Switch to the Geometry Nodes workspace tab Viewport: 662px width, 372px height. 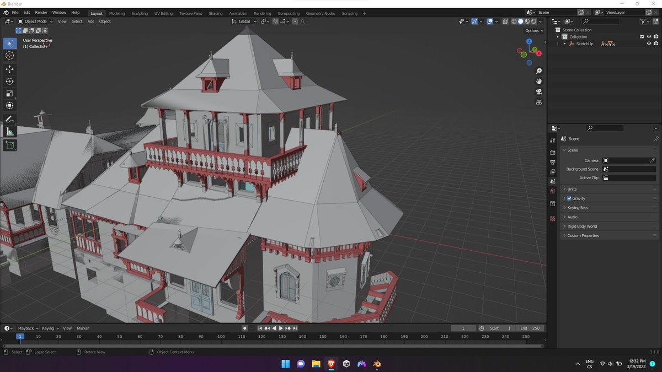[x=321, y=13]
